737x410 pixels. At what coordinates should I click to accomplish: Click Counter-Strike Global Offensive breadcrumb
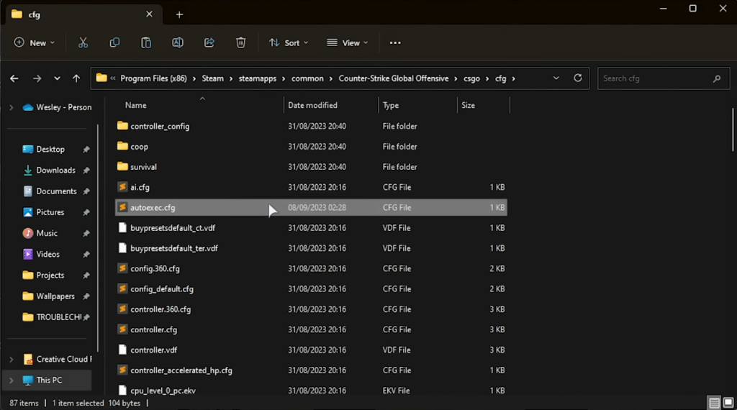click(394, 78)
